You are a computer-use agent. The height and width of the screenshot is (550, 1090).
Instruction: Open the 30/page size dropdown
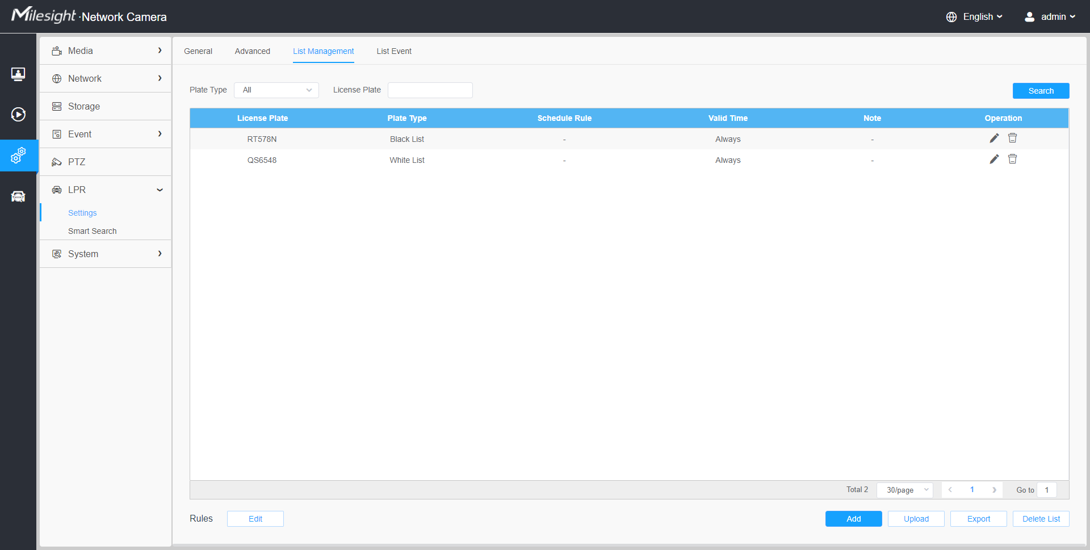click(905, 490)
